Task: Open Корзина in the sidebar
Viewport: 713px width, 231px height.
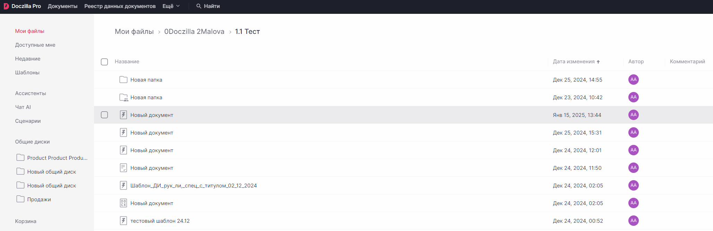Action: 26,221
